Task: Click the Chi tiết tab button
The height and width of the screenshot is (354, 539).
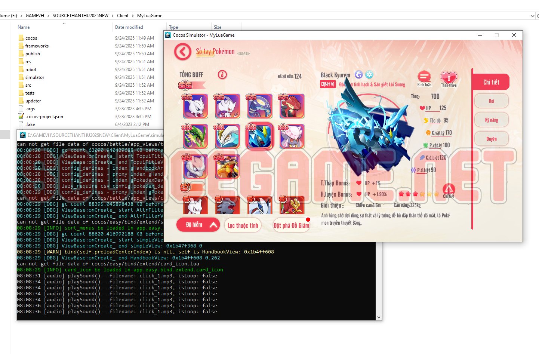Action: pos(491,82)
